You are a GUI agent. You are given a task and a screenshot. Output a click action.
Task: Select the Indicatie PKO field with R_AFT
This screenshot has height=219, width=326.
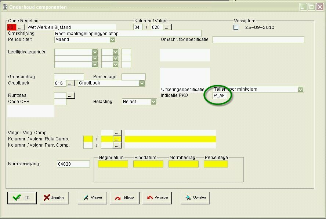[220, 96]
